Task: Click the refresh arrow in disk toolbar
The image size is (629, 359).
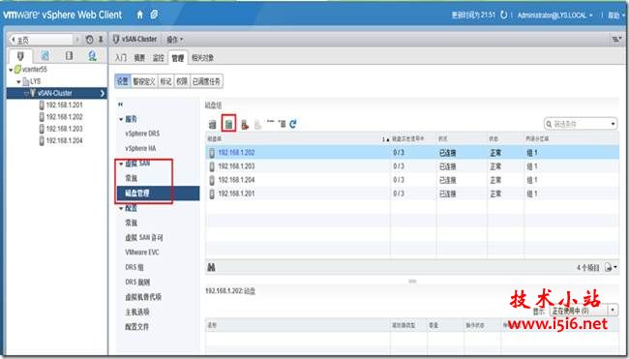Action: [x=293, y=124]
